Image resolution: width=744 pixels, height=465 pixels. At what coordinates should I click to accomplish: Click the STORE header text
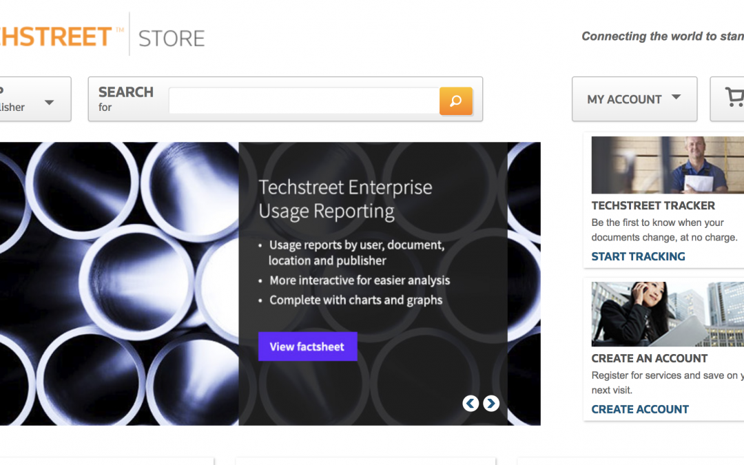[x=172, y=39]
